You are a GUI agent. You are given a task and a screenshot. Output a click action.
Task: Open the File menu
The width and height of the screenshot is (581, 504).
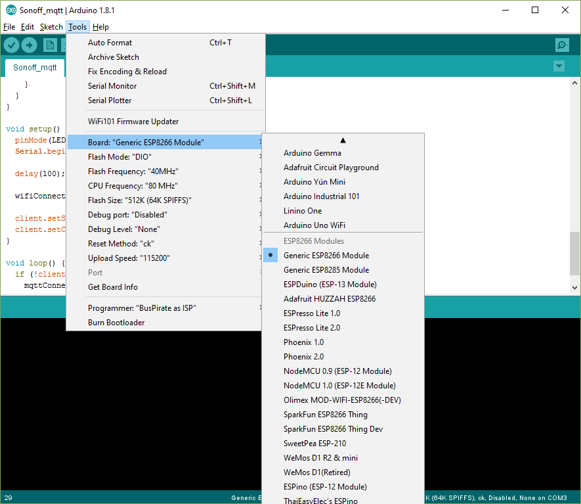pyautogui.click(x=9, y=27)
